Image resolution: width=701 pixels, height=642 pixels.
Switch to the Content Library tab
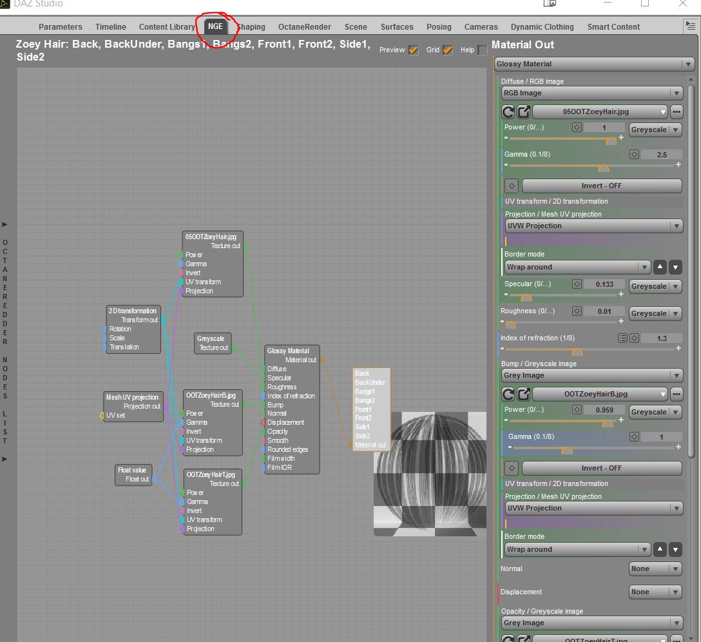(167, 27)
